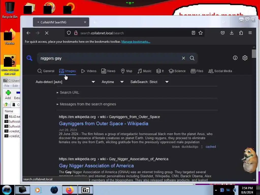The height and width of the screenshot is (195, 260).
Task: Close the CollabVM SearXNG tab
Action: click(x=85, y=22)
